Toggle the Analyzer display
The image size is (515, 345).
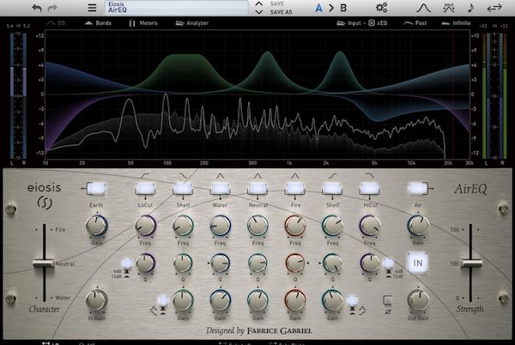click(191, 23)
